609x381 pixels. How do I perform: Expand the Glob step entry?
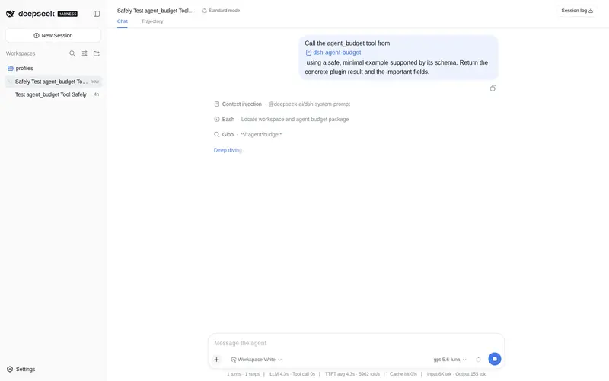tap(248, 135)
